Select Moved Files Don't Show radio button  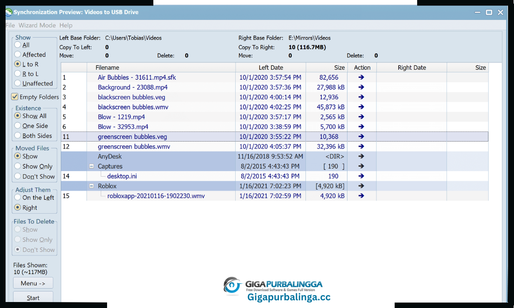click(18, 176)
